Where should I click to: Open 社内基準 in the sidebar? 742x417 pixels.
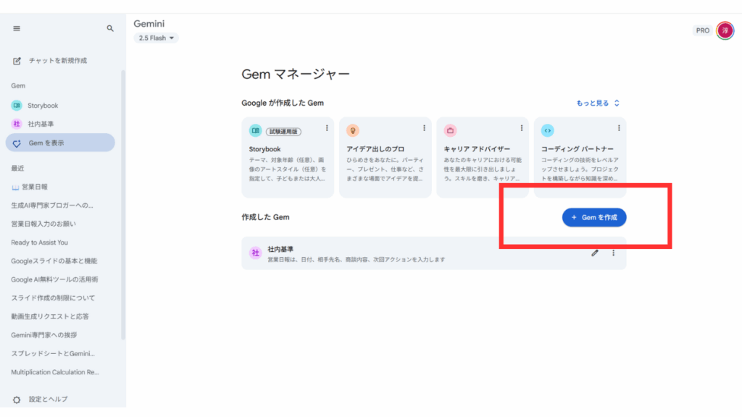(41, 124)
